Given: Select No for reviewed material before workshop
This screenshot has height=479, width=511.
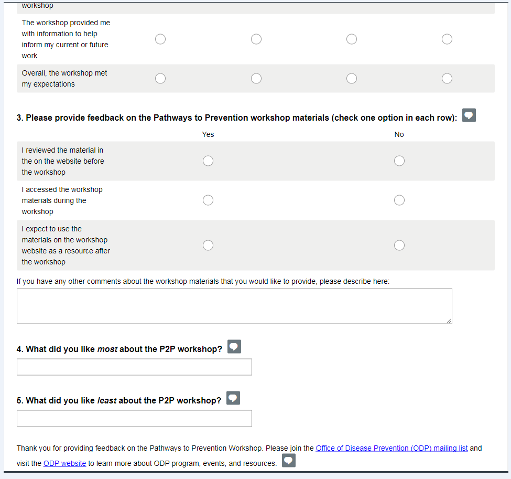Looking at the screenshot, I should [399, 161].
